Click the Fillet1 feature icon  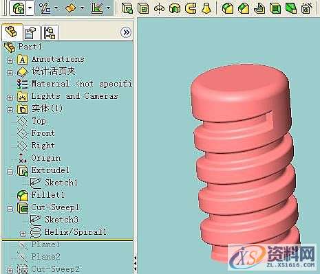(x=23, y=196)
